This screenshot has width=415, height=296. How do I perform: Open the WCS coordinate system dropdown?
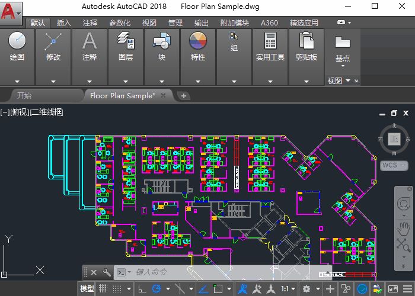click(x=394, y=165)
